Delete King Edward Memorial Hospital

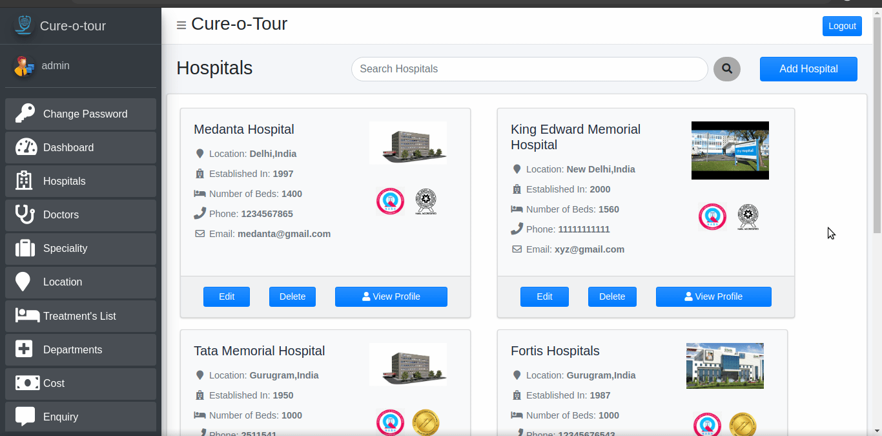coord(612,296)
